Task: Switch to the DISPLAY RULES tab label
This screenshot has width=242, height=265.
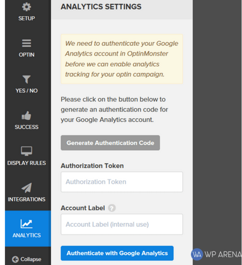Action: pyautogui.click(x=26, y=163)
